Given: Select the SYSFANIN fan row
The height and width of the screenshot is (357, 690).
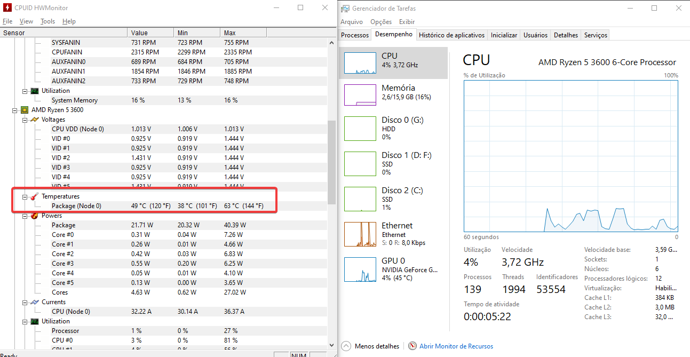Looking at the screenshot, I should (163, 43).
